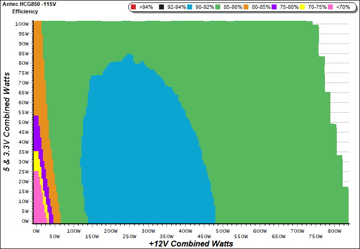Click the 5 & 3.3V Combined Watts axis title
This screenshot has height=249, width=360.
[7, 122]
